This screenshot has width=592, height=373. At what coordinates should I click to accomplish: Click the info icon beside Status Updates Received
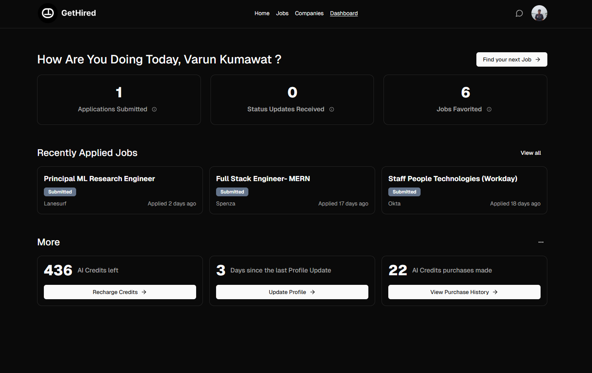[332, 109]
